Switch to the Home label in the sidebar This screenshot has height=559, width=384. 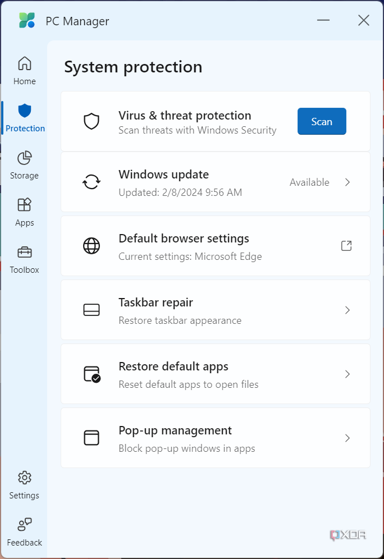point(25,81)
